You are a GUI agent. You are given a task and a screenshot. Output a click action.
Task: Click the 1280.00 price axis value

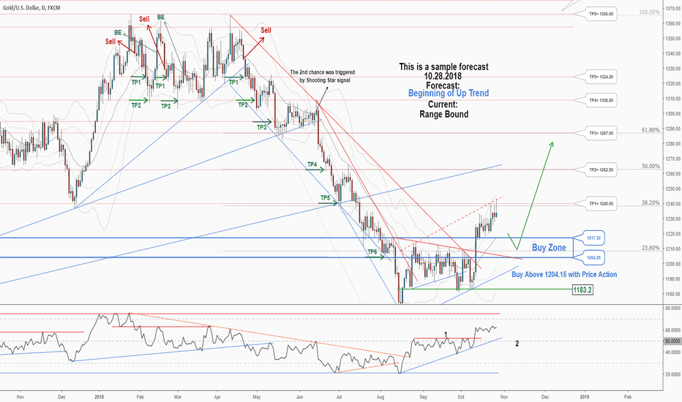click(673, 144)
